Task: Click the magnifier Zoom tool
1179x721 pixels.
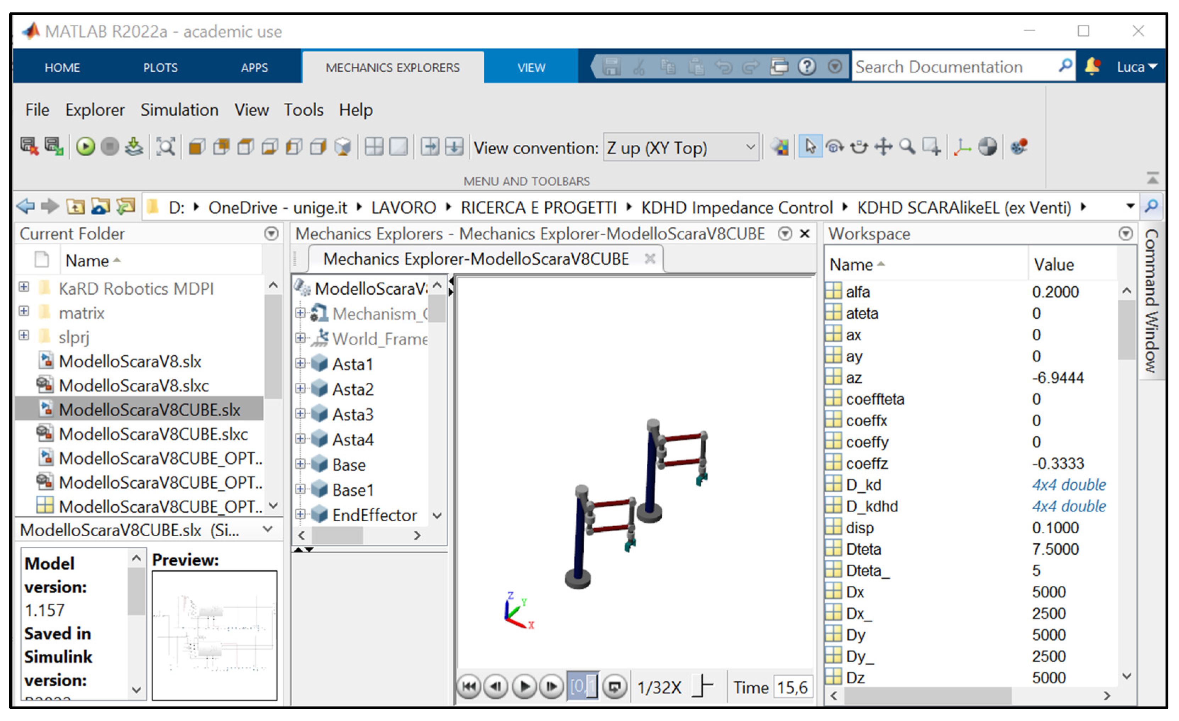Action: click(x=907, y=146)
